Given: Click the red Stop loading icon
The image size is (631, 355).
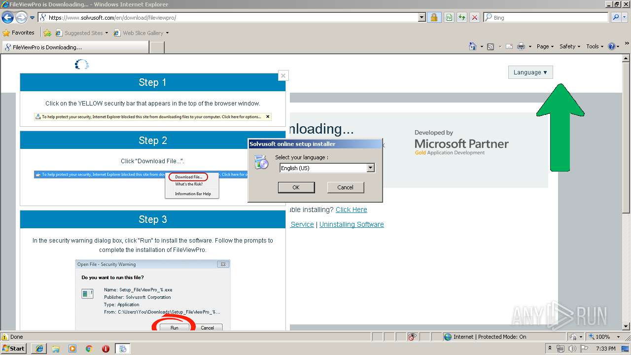Looking at the screenshot, I should [x=475, y=17].
